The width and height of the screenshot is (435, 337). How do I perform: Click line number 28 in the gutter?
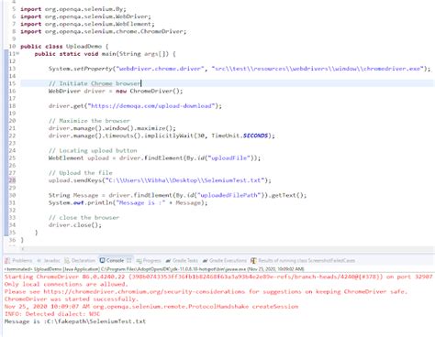(x=12, y=180)
